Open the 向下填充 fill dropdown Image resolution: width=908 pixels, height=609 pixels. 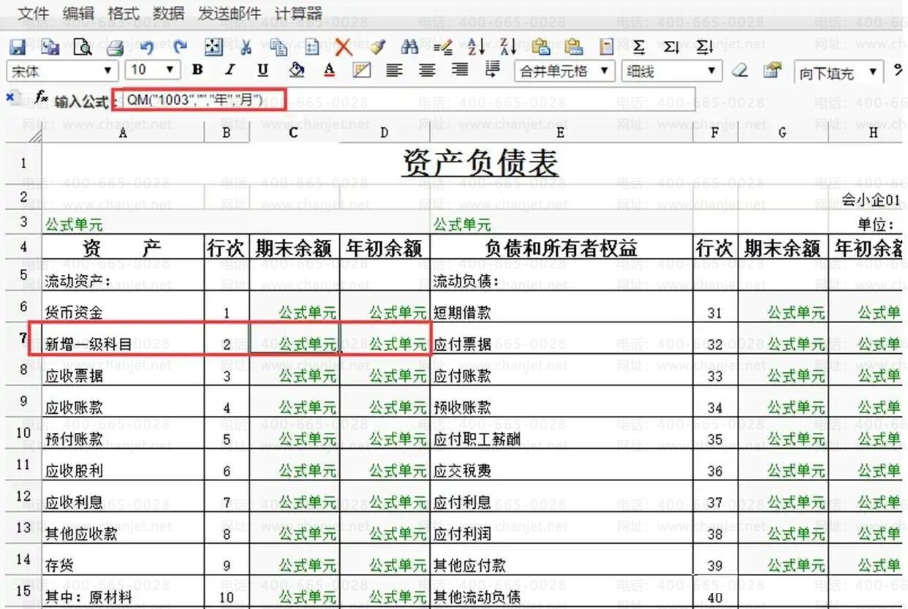click(839, 72)
